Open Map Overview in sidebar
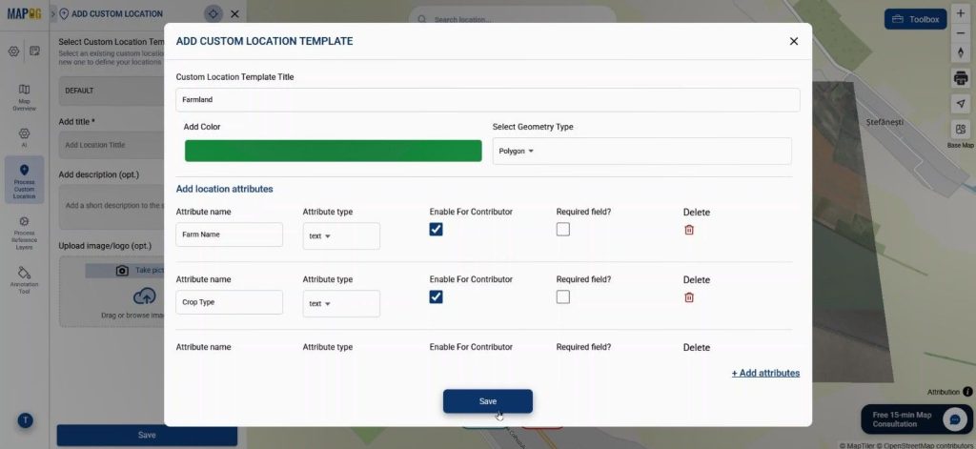 (x=24, y=98)
